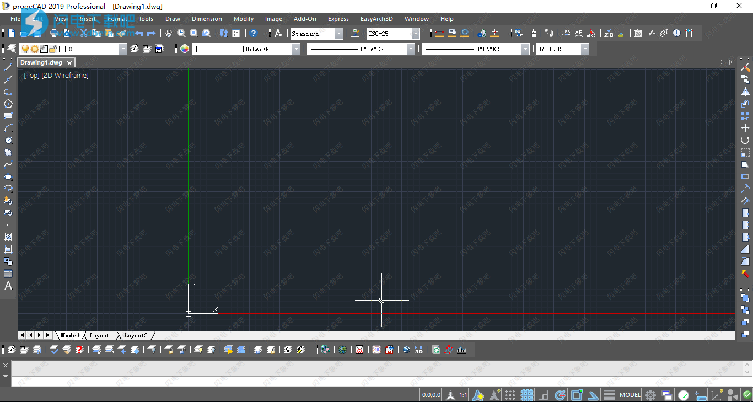This screenshot has width=753, height=402.
Task: Toggle layer on/off lightbulb icon
Action: click(25, 49)
